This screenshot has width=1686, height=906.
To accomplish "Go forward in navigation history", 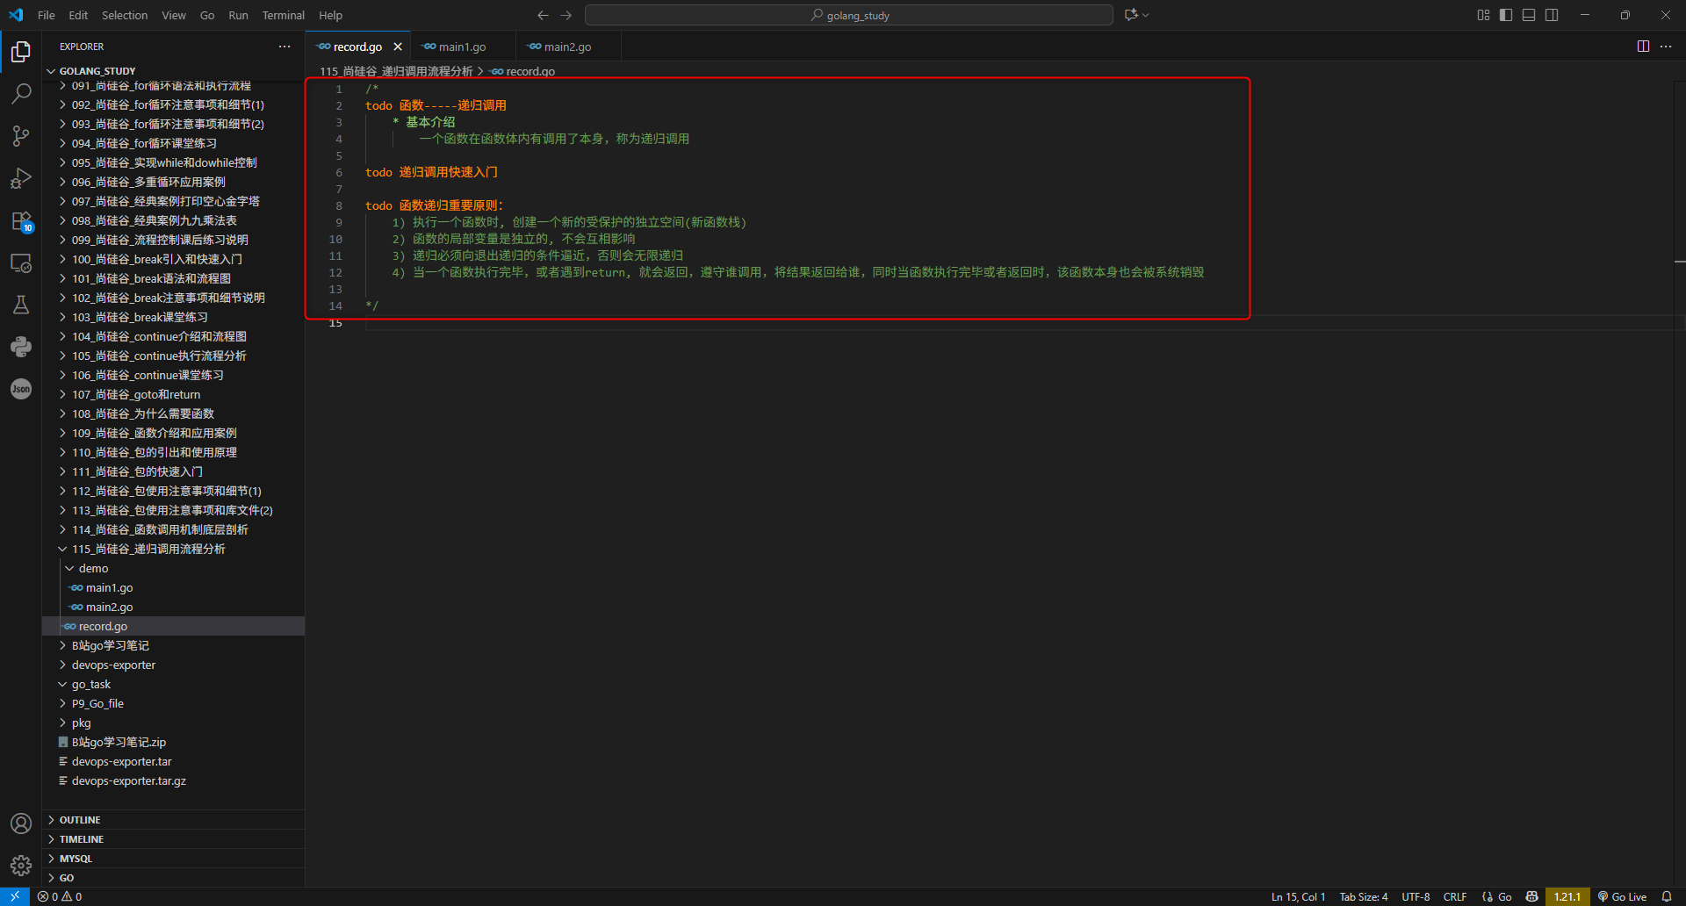I will [566, 15].
